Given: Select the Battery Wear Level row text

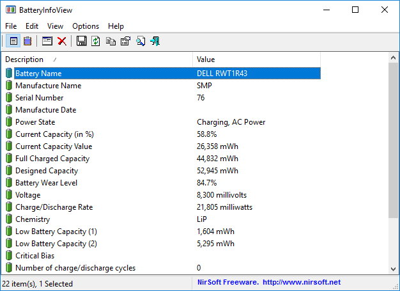Looking at the screenshot, I should [x=46, y=183].
